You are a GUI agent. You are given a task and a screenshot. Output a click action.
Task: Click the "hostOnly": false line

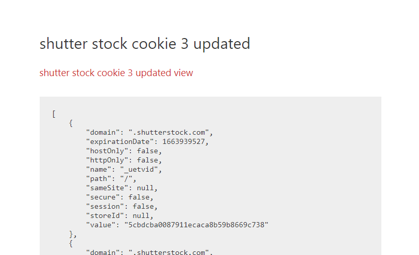(124, 151)
